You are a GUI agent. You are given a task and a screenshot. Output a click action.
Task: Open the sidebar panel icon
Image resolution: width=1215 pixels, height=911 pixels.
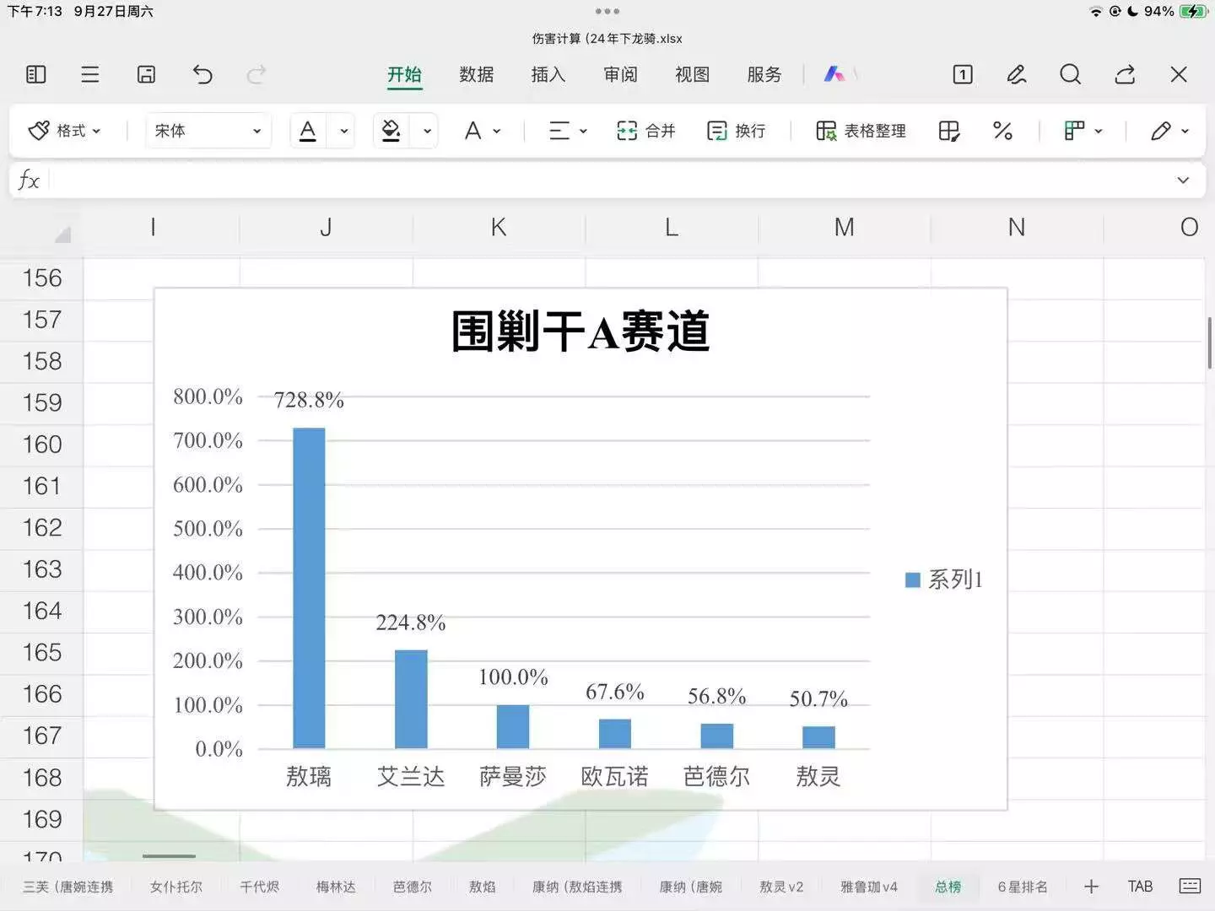pos(36,74)
